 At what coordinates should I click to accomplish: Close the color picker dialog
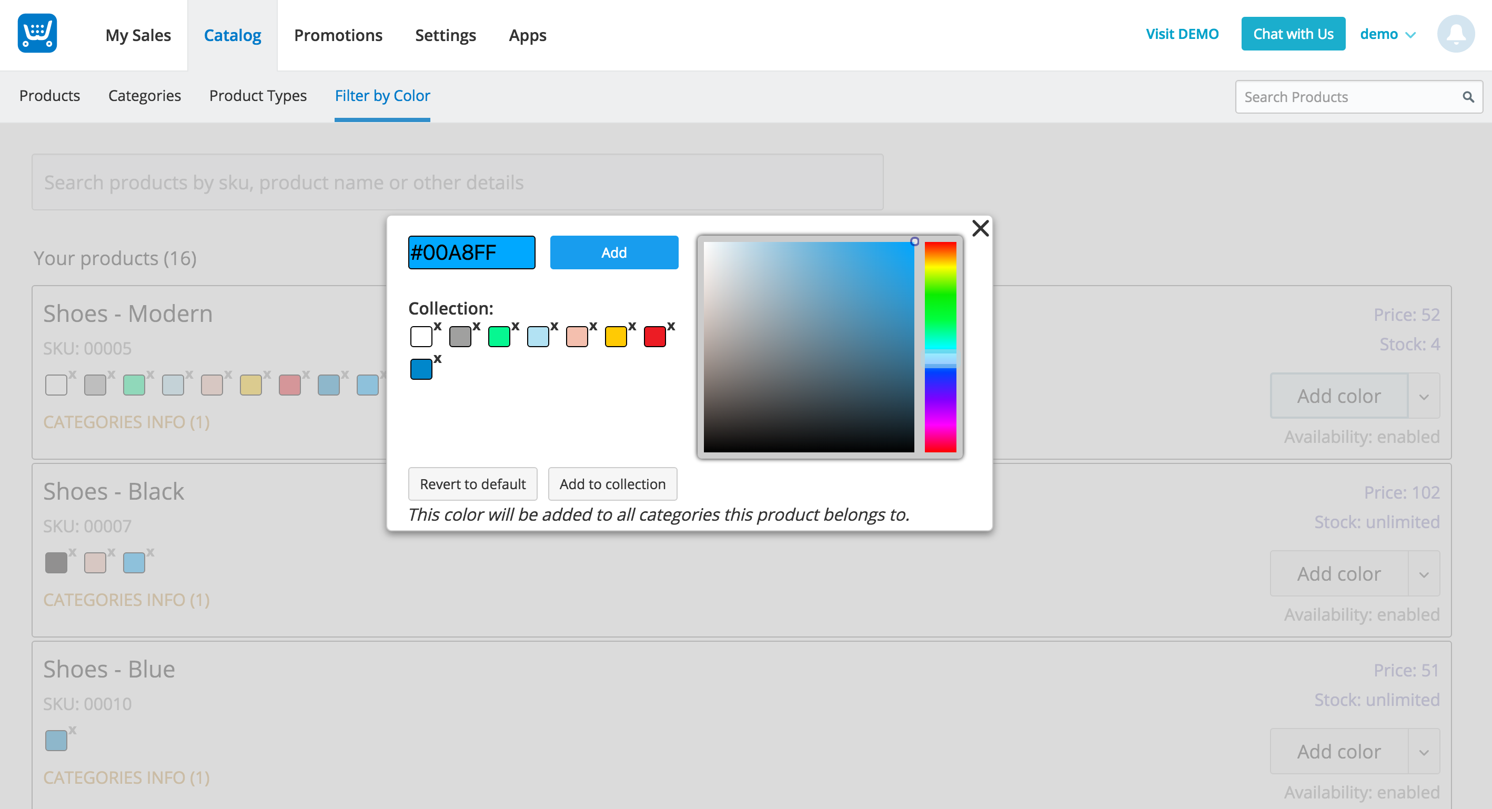tap(980, 228)
